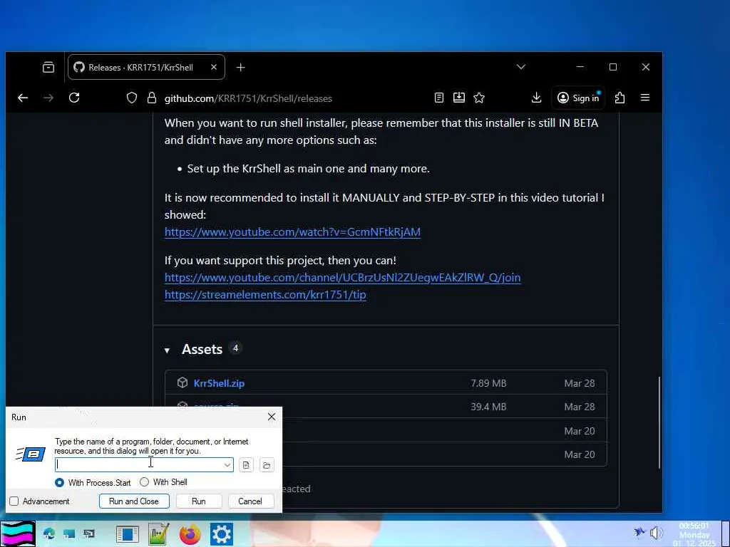Click the 7.89 MB file size text

tap(488, 383)
